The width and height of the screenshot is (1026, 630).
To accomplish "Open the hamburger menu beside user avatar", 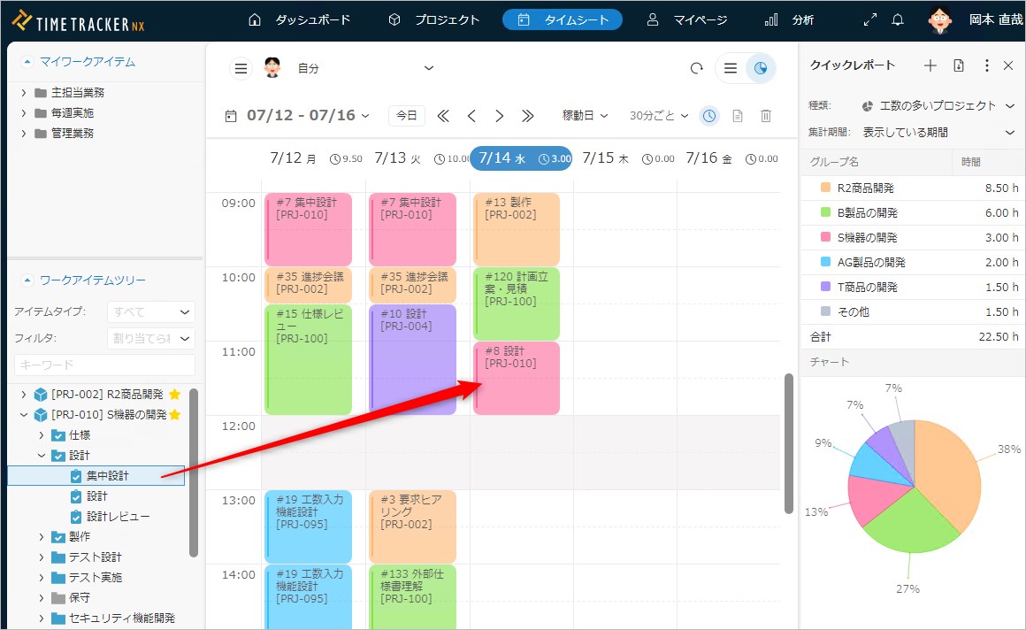I will (x=241, y=68).
